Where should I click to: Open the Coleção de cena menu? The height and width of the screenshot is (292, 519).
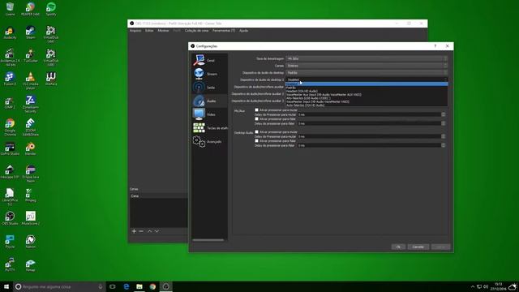[x=196, y=31]
